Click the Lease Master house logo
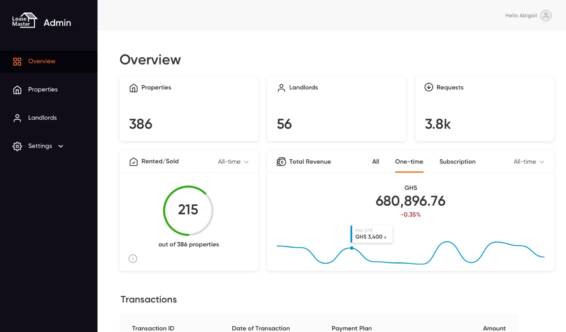566x332 pixels. pos(25,20)
